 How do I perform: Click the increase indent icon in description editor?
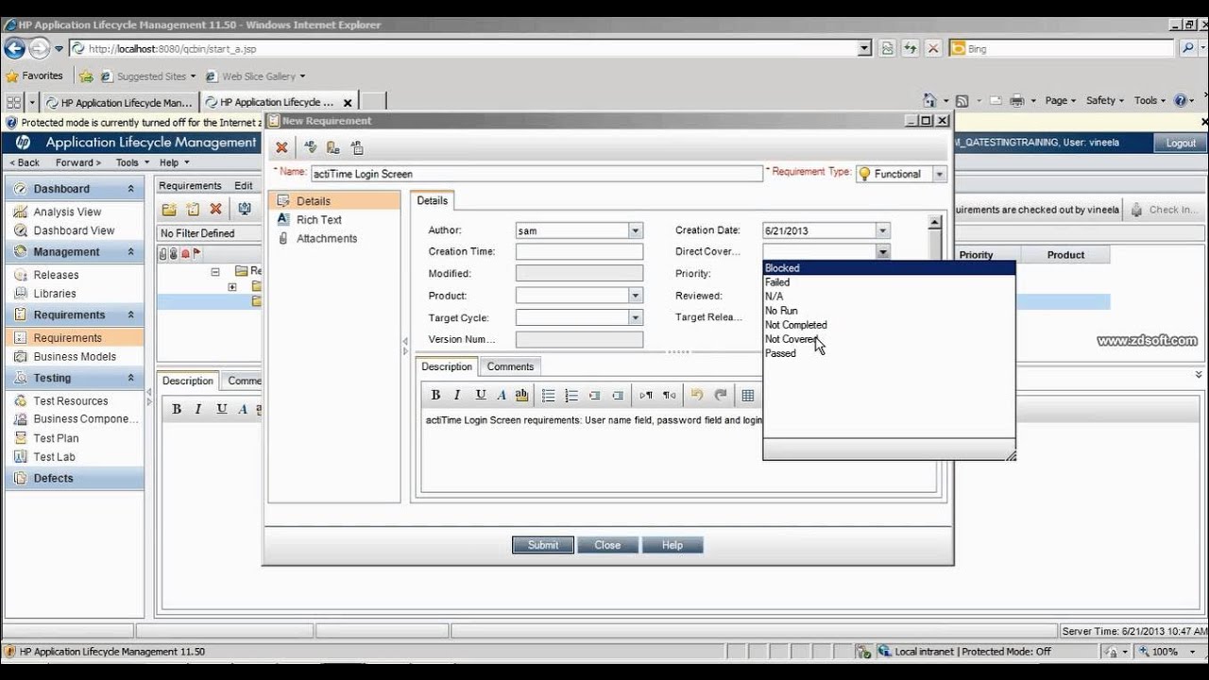pyautogui.click(x=618, y=395)
